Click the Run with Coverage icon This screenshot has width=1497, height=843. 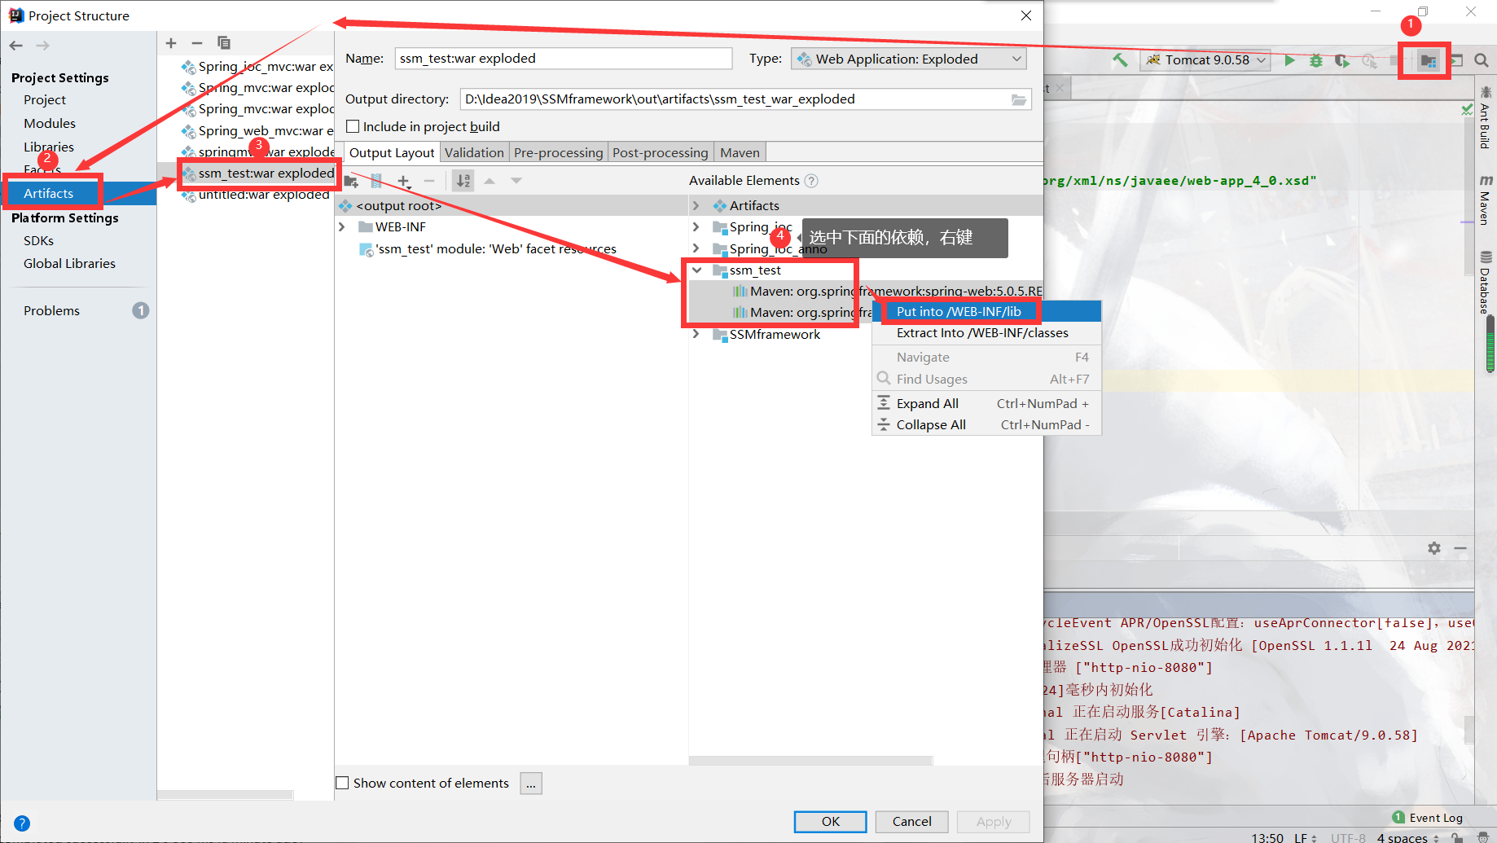click(1342, 60)
